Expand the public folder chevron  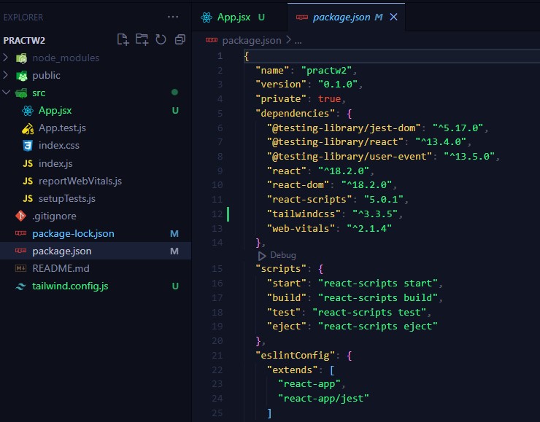click(x=6, y=74)
